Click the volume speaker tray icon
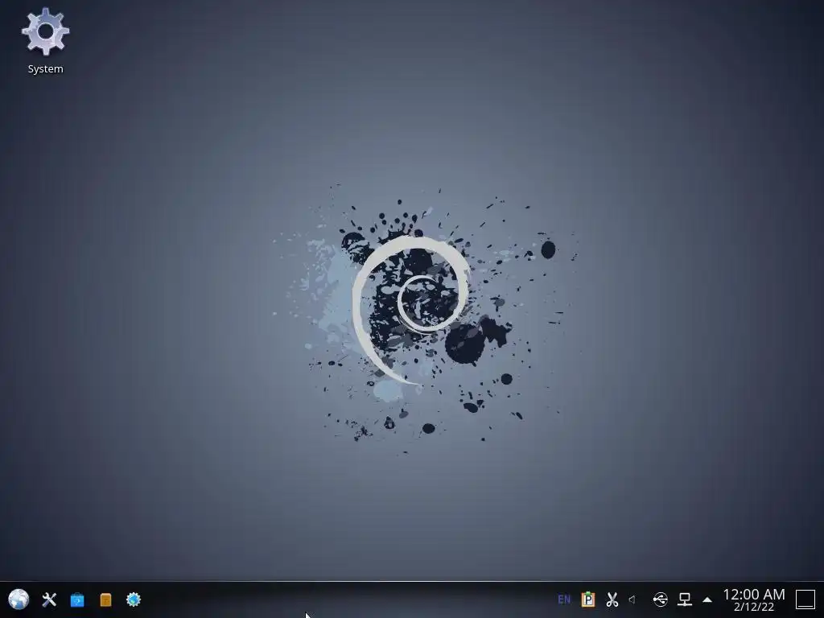This screenshot has width=824, height=618. [632, 599]
